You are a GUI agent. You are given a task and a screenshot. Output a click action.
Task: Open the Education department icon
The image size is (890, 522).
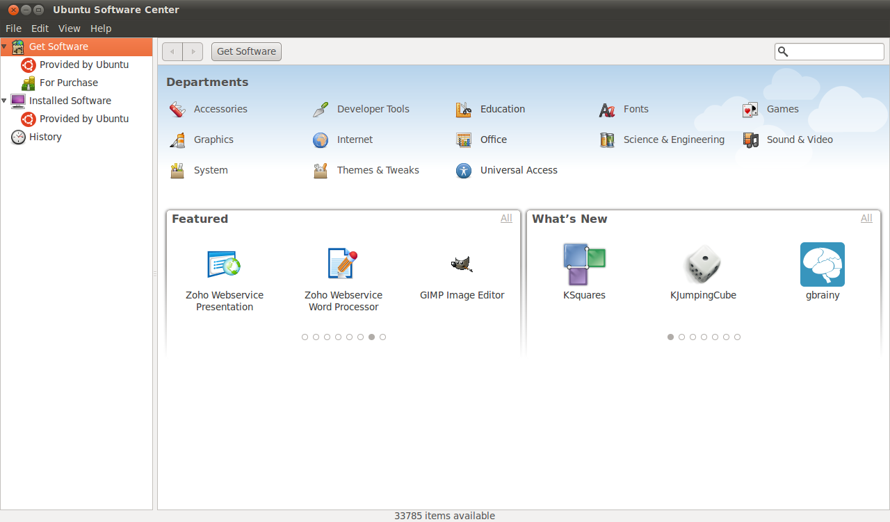click(464, 109)
